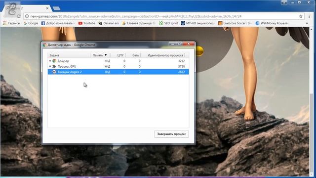Select the Браузер task row

coord(118,61)
